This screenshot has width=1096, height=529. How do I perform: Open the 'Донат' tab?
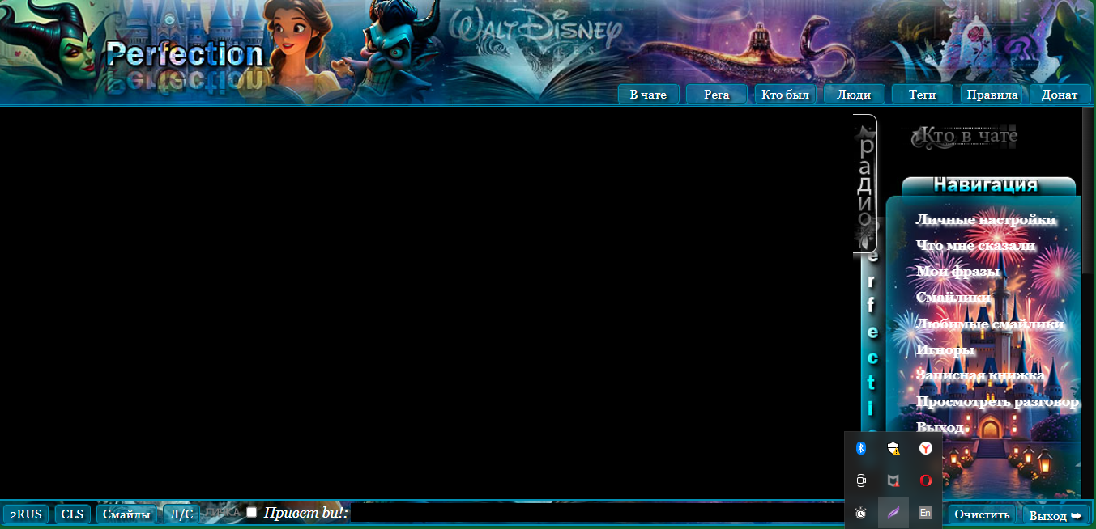click(1060, 95)
